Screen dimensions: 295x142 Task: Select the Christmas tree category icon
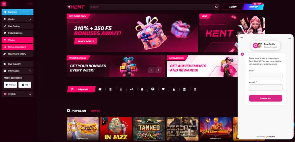coord(121,89)
